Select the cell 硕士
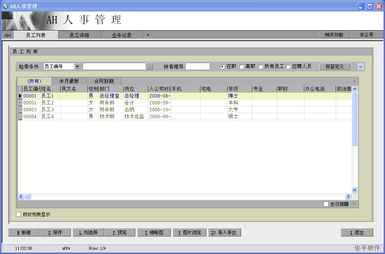The width and height of the screenshot is (385, 254). (x=240, y=117)
